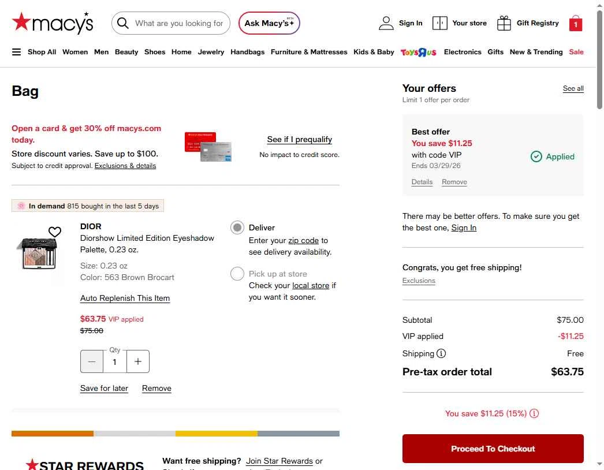Viewport: 604px width, 470px height.
Task: Click the Sign In person icon
Action: (386, 23)
